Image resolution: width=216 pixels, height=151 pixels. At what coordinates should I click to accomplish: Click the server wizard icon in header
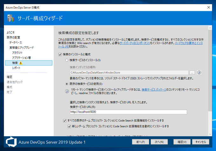11,18
